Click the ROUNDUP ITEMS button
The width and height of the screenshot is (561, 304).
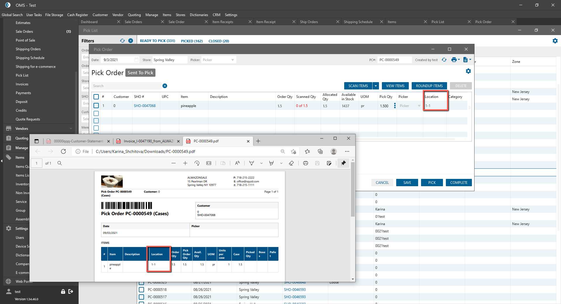coord(429,86)
